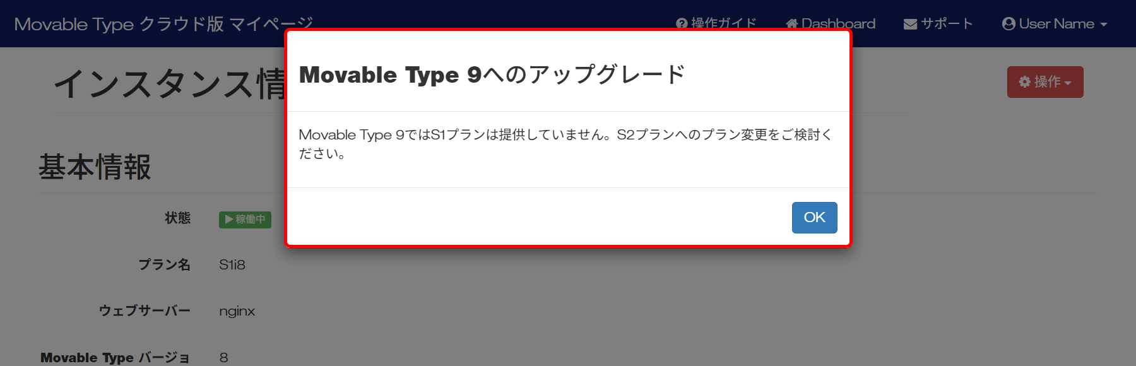
Task: Open the サポート mail link
Action: coord(938,24)
